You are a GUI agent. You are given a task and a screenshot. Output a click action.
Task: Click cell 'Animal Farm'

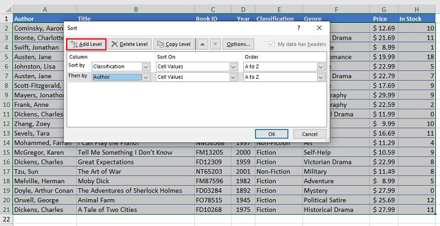tap(136, 200)
